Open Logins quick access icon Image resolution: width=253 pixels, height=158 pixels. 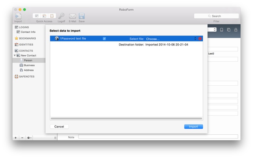tap(37, 16)
